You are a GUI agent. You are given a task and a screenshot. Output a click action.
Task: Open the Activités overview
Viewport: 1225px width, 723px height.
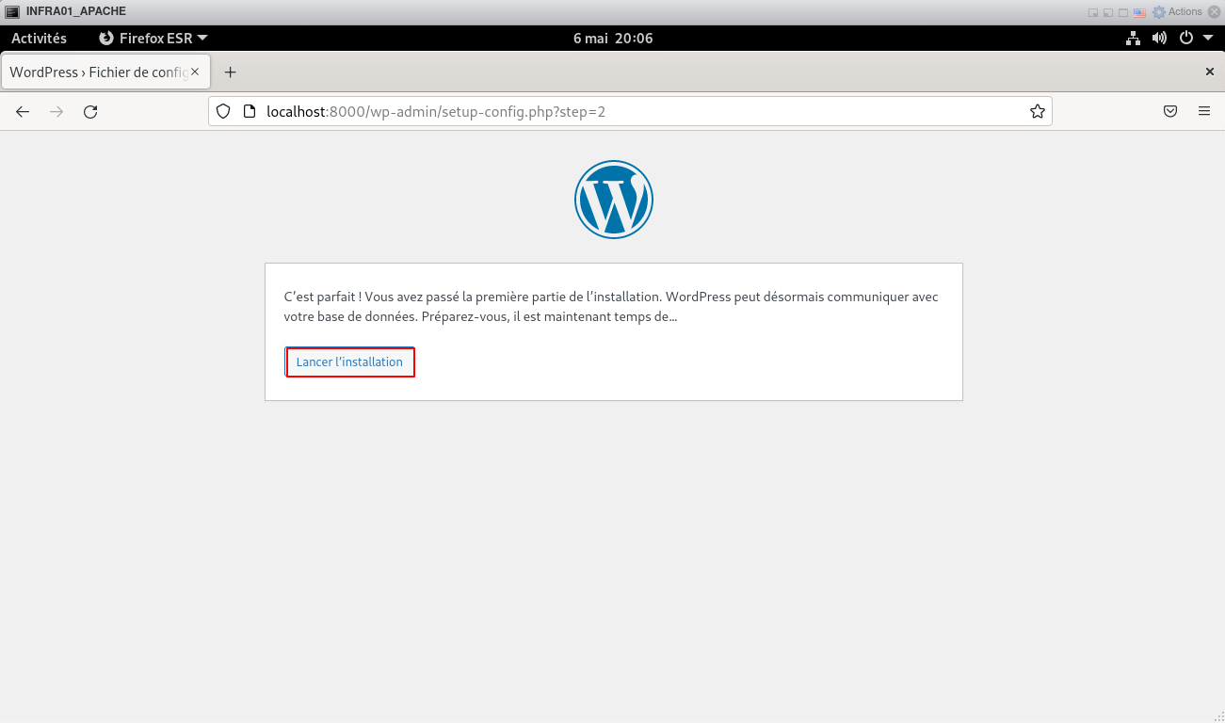[39, 39]
